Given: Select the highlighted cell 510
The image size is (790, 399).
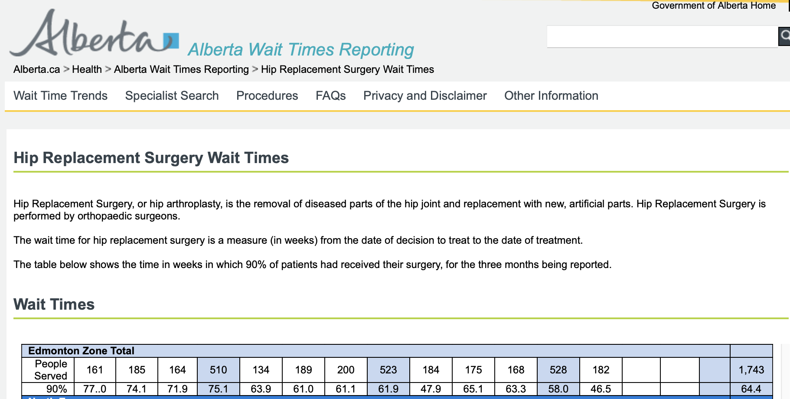Looking at the screenshot, I should pyautogui.click(x=219, y=370).
